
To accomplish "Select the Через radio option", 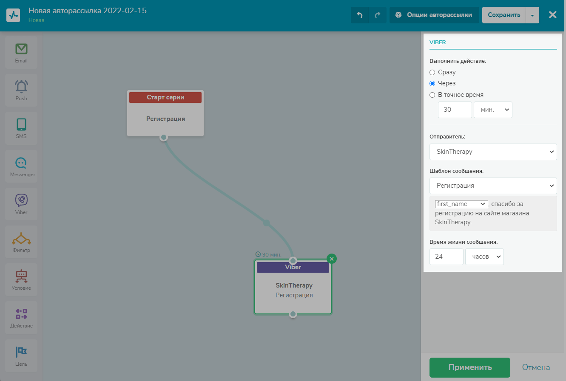I will point(432,83).
